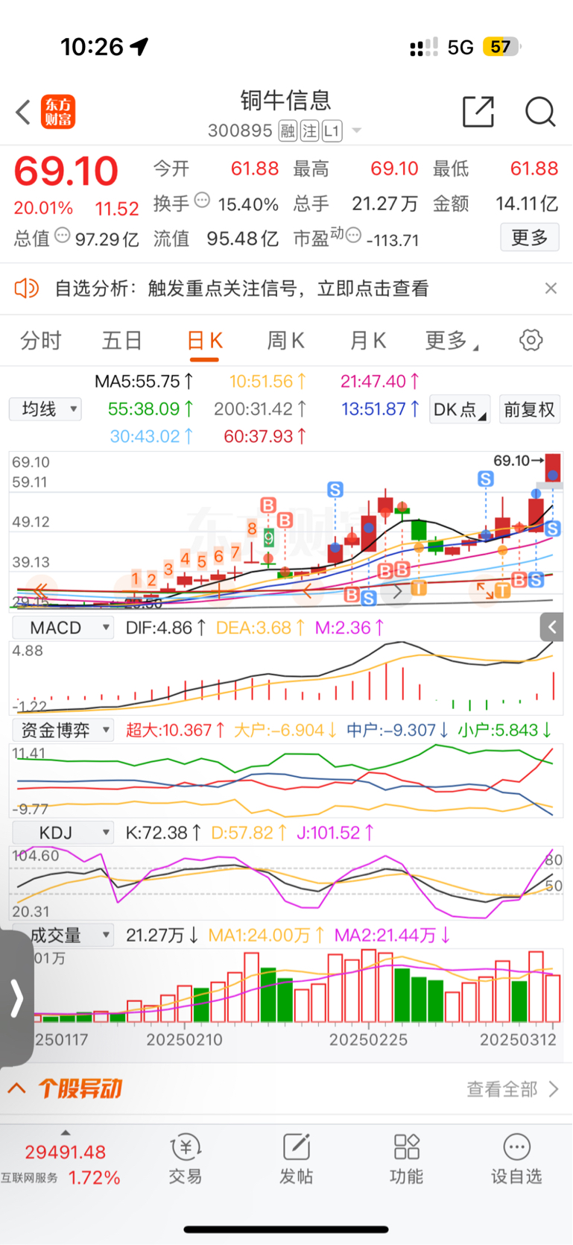The height and width of the screenshot is (1245, 573).
Task: Open the 东方财富 orange logo
Action: 58,112
